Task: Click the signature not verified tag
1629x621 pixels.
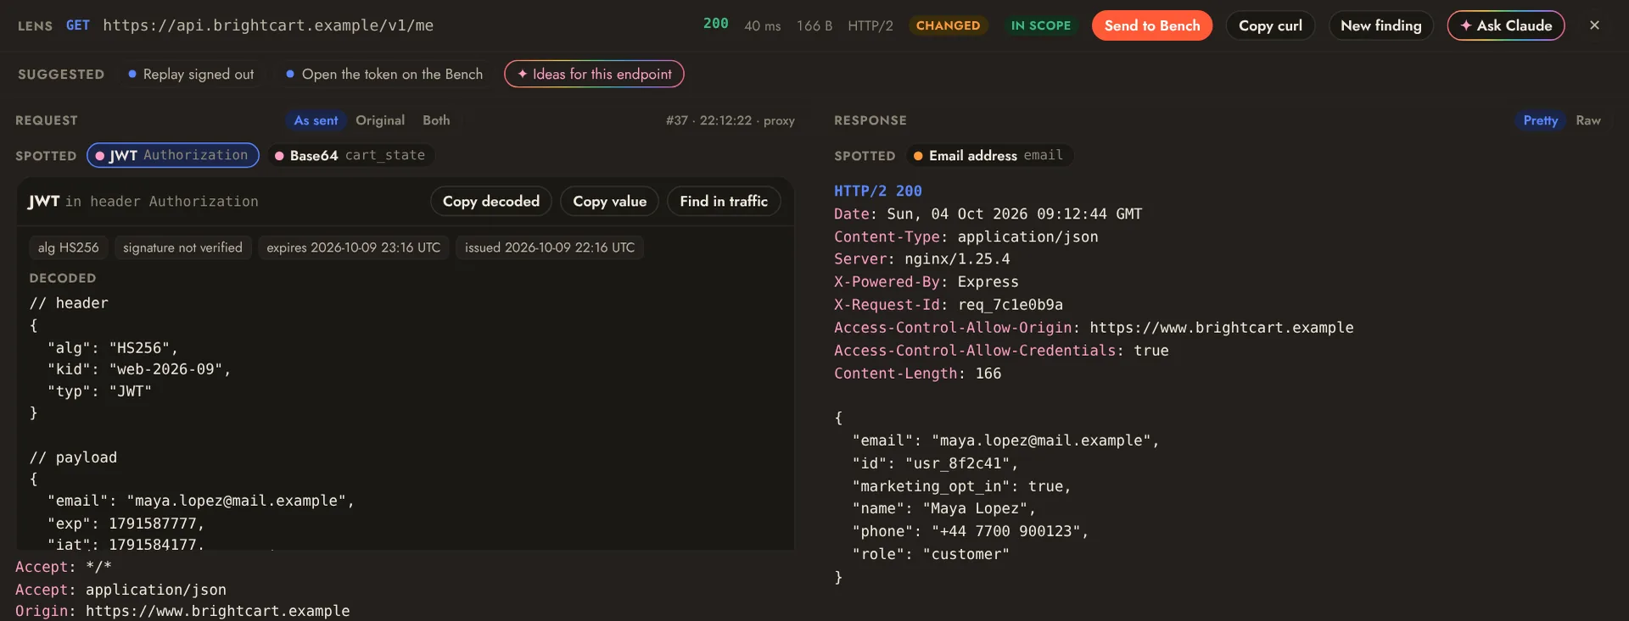Action: click(182, 247)
